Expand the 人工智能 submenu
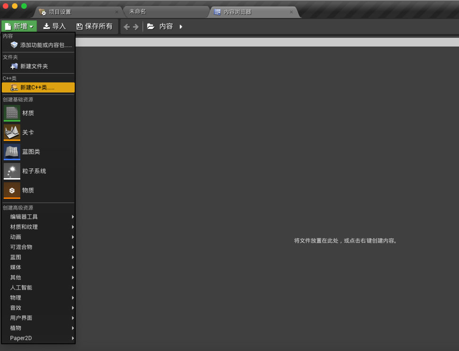This screenshot has height=351, width=459. (x=38, y=288)
